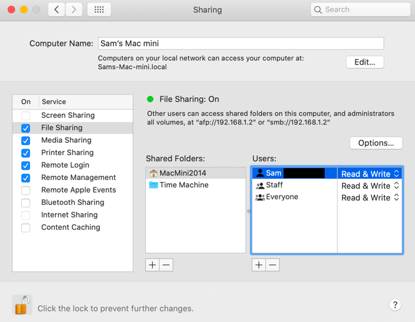415x322 pixels.
Task: Click the red close window button
Action: pyautogui.click(x=11, y=10)
